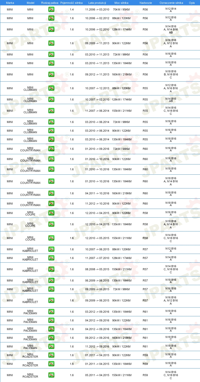Click the petrol icon in the Clubman 155kW/211KM row

pyautogui.click(x=51, y=111)
